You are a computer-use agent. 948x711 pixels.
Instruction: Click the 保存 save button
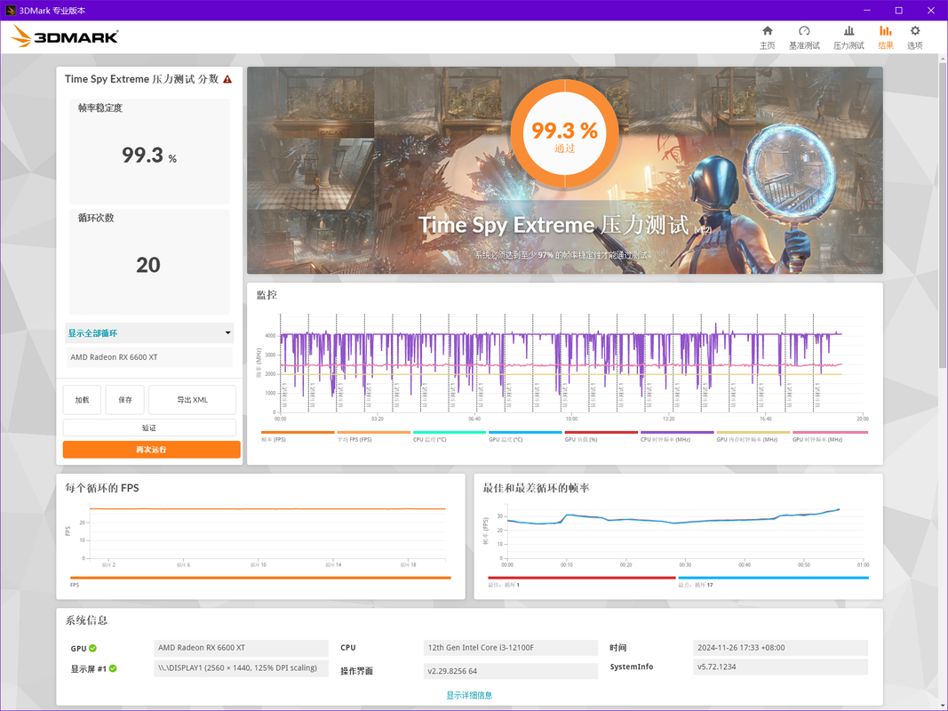[125, 400]
